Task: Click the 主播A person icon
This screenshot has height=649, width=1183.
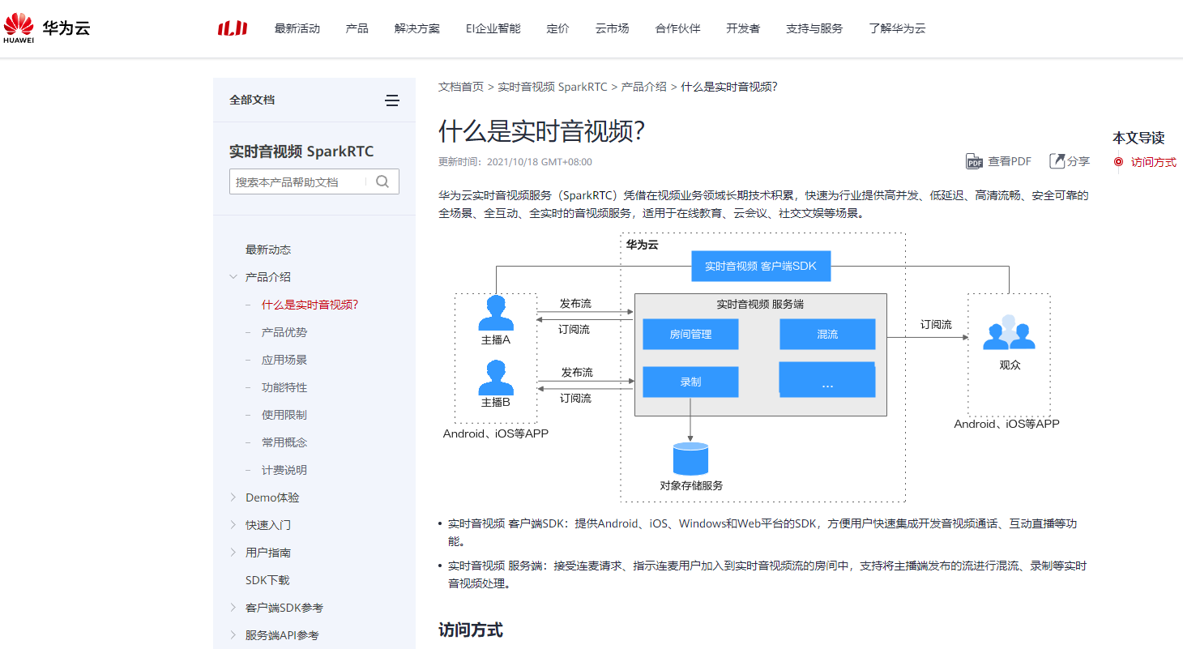Action: click(x=496, y=313)
